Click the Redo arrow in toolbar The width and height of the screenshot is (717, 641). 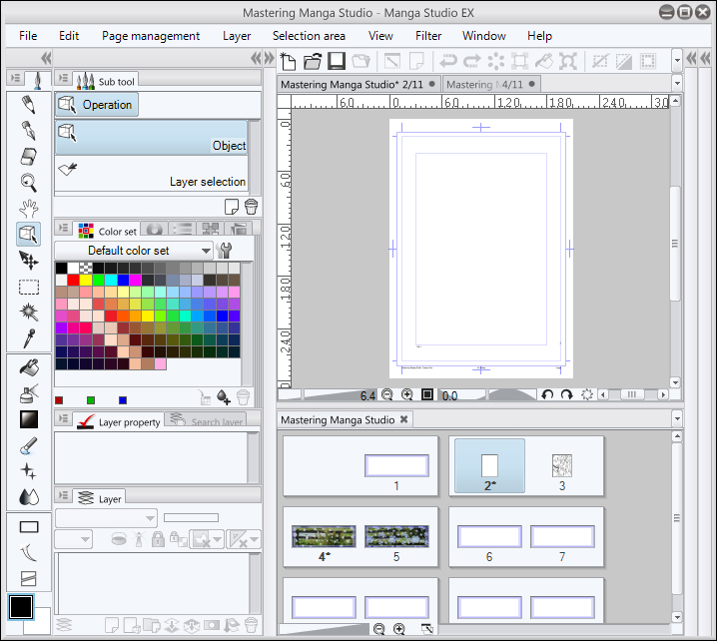472,61
